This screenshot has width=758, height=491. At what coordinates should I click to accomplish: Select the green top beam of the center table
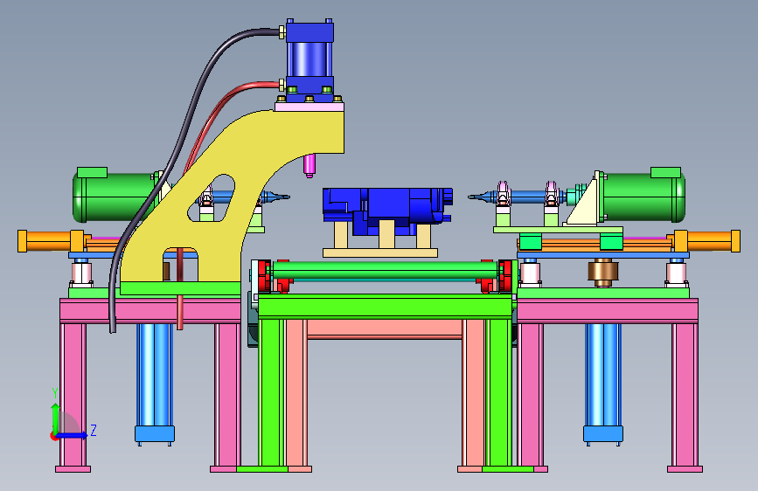386,307
